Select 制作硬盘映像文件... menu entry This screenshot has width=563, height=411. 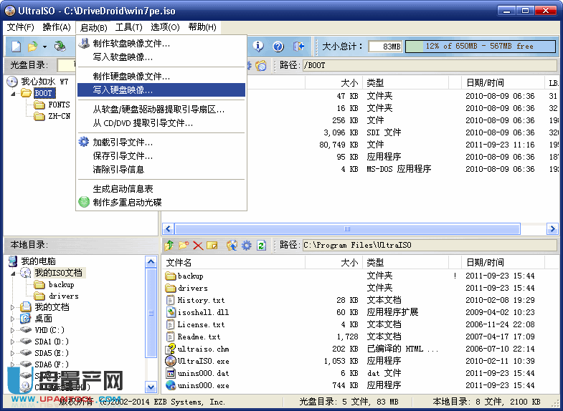coord(161,77)
